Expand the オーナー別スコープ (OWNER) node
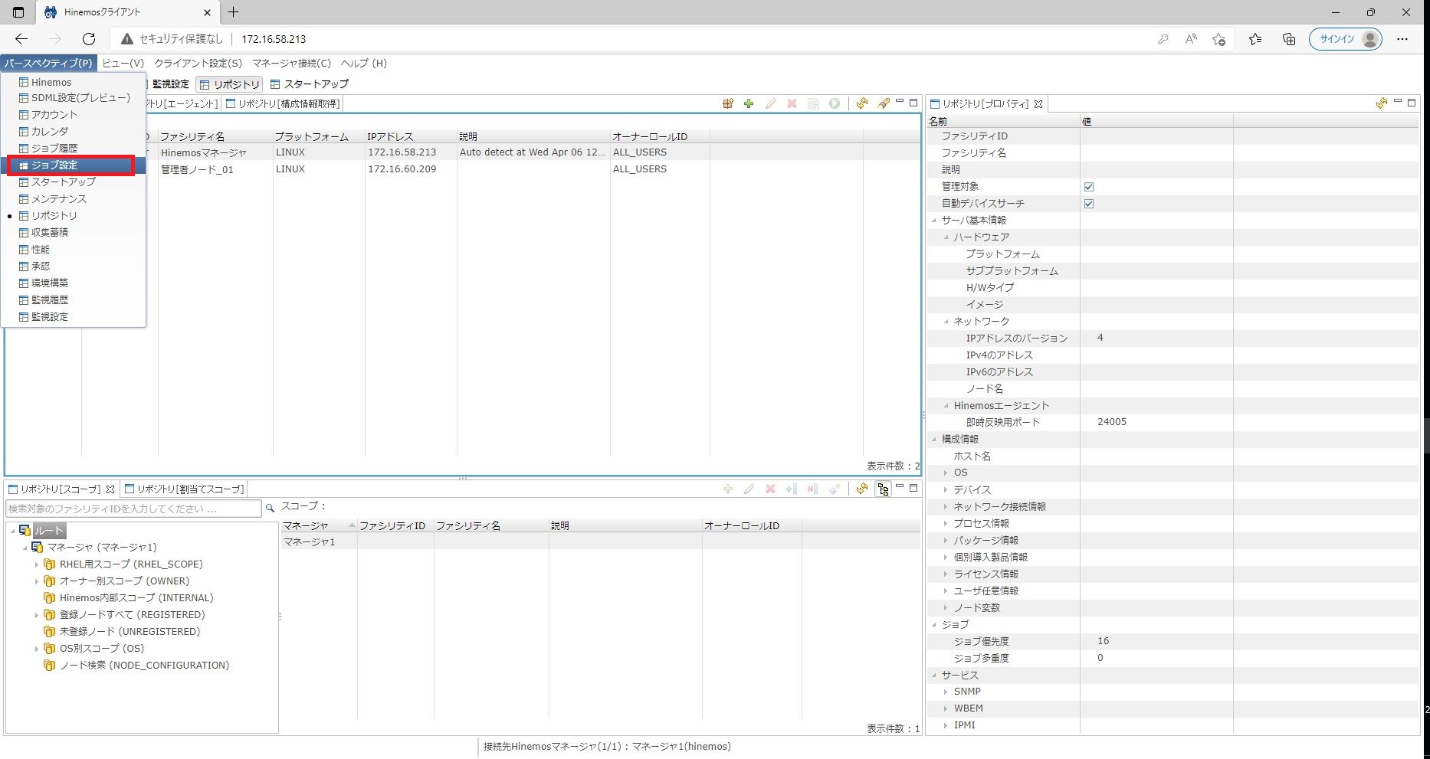Viewport: 1430px width, 759px height. click(x=36, y=581)
